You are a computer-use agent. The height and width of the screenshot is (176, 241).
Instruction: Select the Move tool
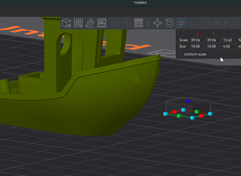pyautogui.click(x=158, y=23)
